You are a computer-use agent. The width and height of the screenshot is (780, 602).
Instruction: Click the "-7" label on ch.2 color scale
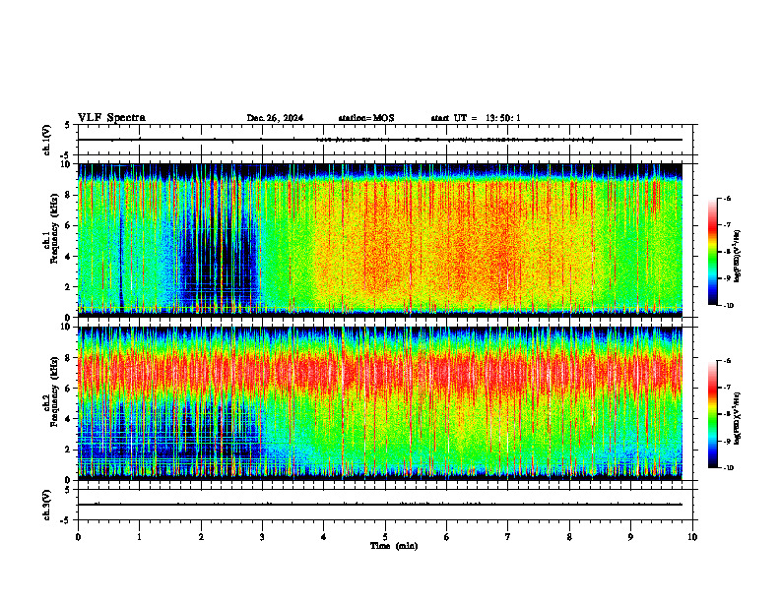click(x=727, y=388)
